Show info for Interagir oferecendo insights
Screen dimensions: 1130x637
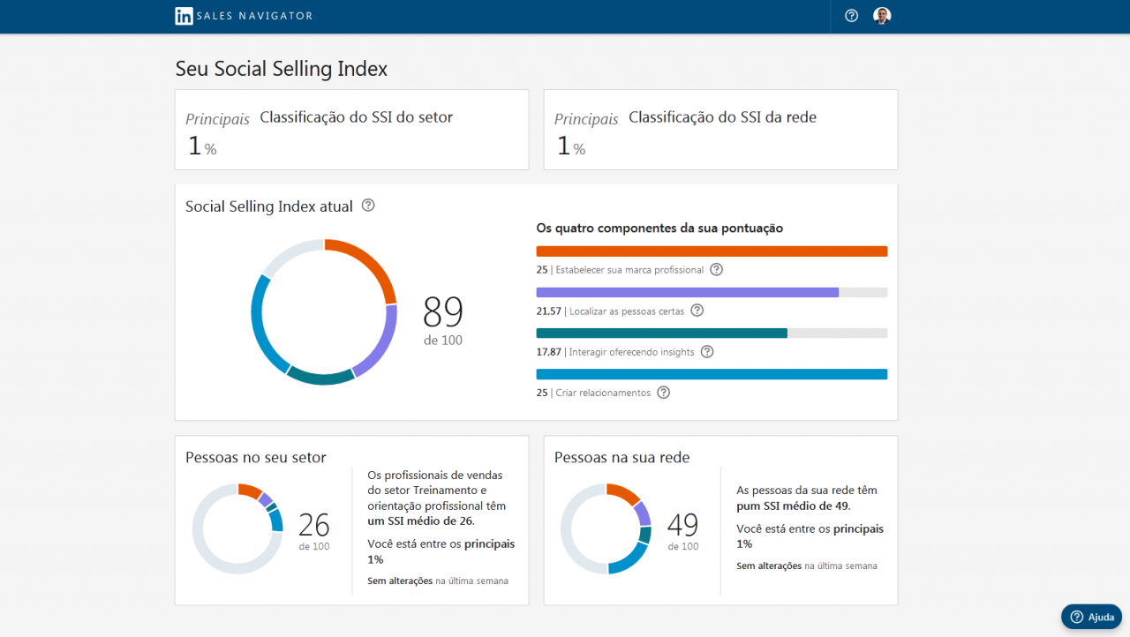707,351
